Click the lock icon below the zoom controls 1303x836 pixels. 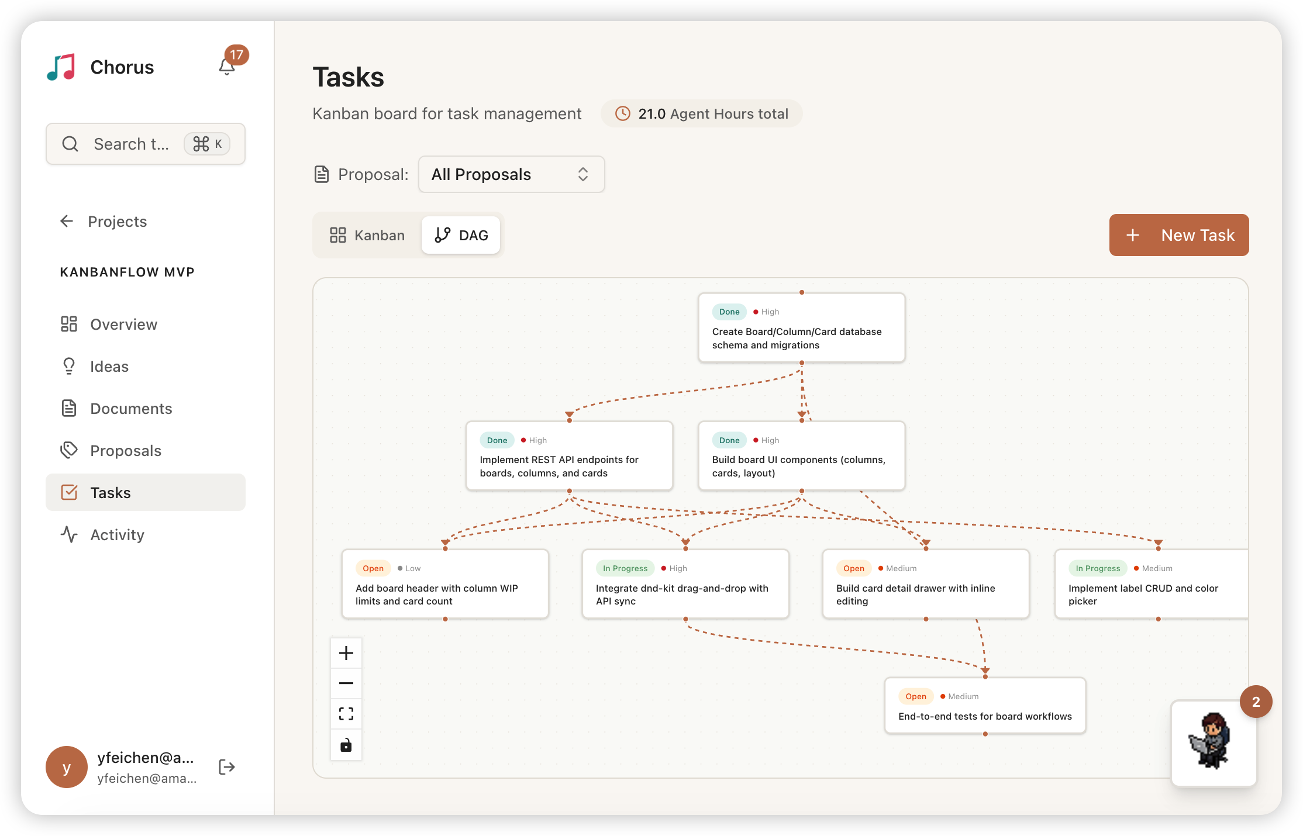point(346,745)
